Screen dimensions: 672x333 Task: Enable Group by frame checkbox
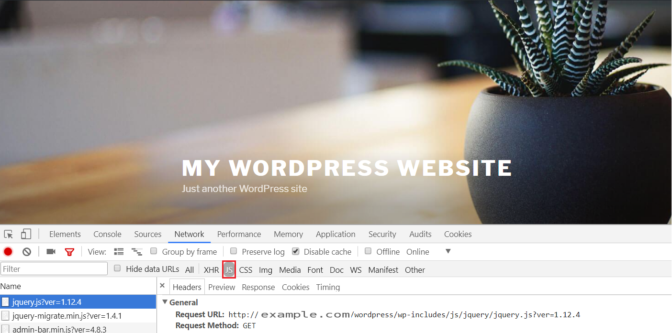click(154, 251)
